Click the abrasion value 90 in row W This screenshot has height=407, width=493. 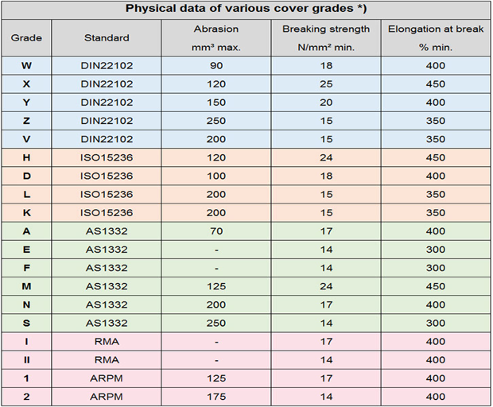[216, 65]
